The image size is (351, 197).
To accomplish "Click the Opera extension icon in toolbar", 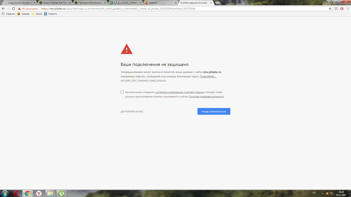I will [342, 8].
